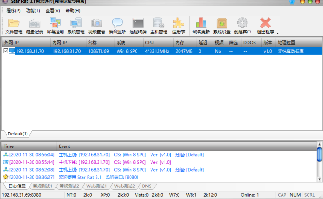
Task: Click the Time column header in log
Action: click(29, 146)
